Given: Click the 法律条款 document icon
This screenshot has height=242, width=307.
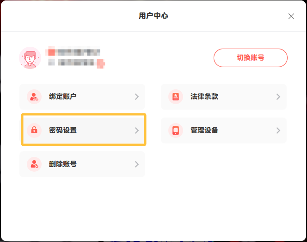Looking at the screenshot, I should (175, 97).
